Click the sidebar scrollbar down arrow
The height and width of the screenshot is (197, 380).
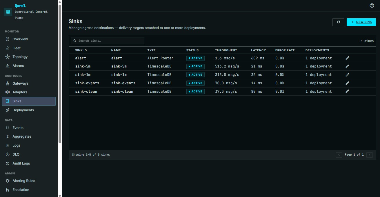coord(60,196)
